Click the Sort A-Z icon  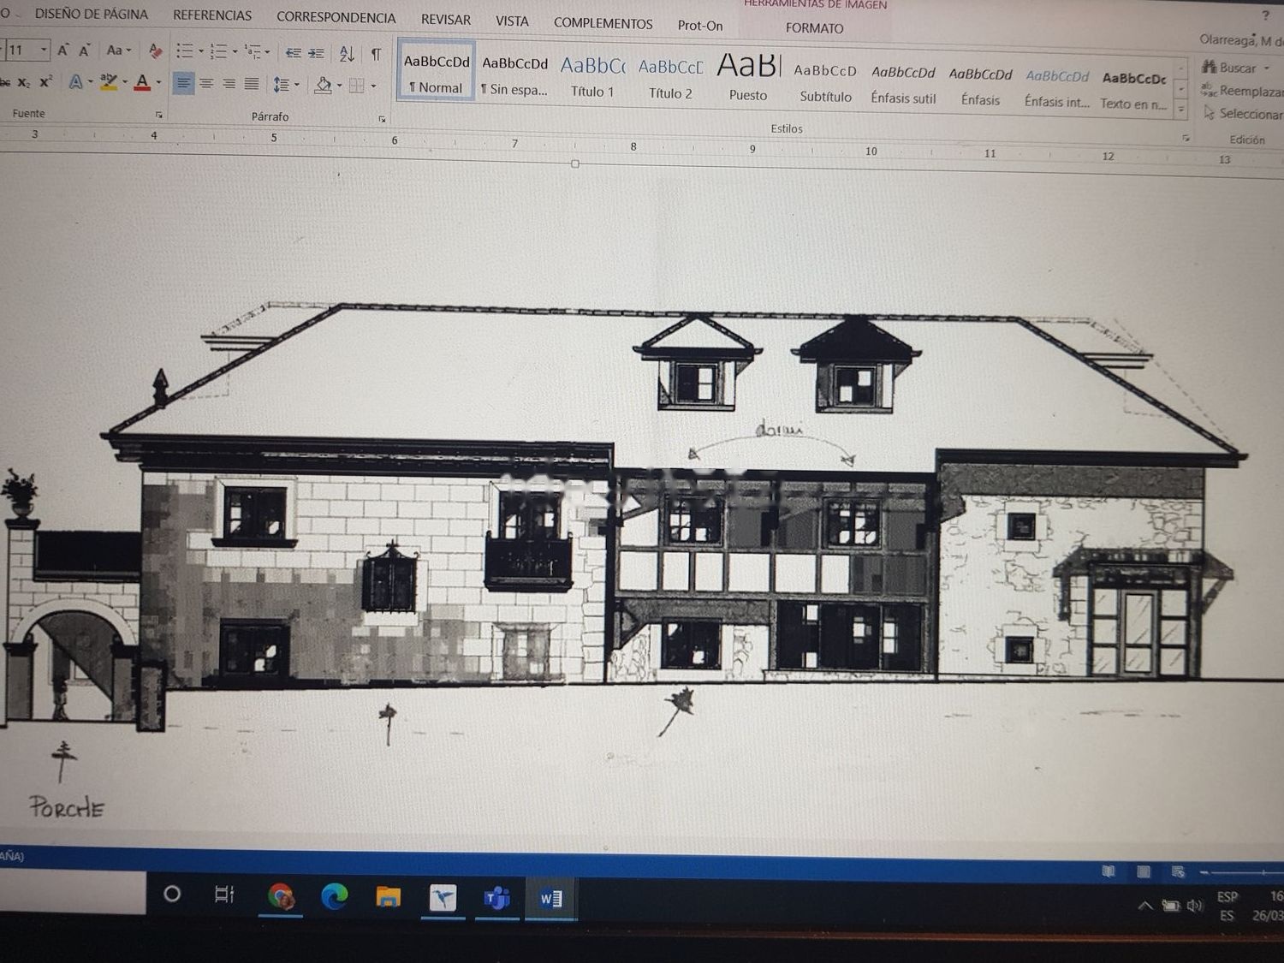[346, 54]
